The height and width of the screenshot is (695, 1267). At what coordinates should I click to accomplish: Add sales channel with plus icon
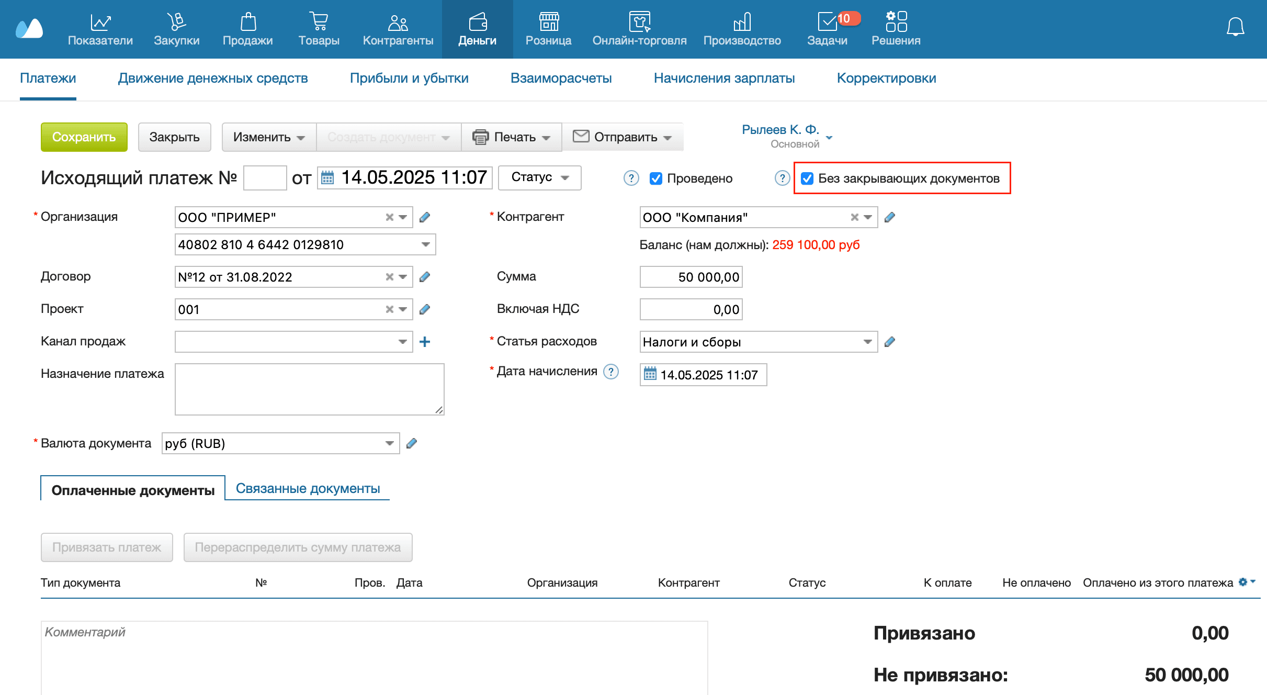425,342
